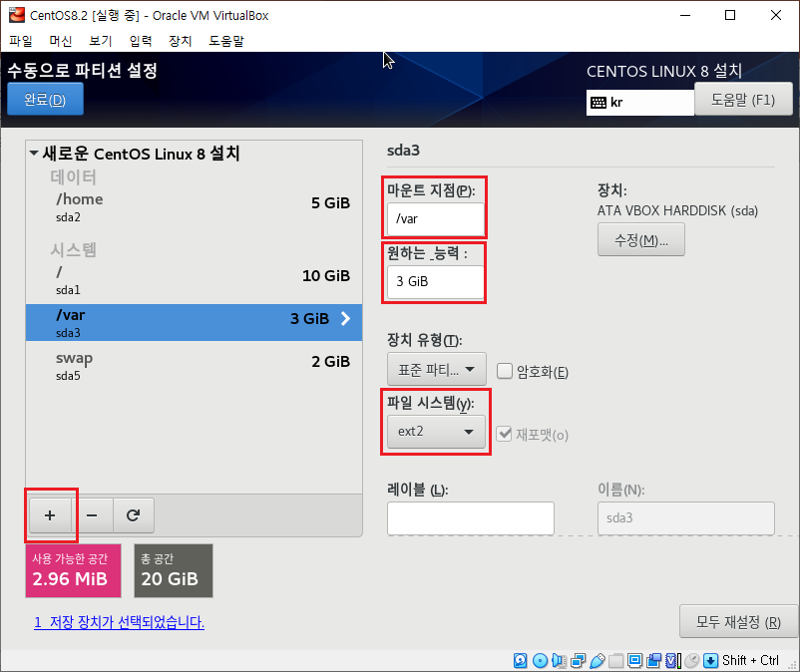Click the 시스템 category heading
The height and width of the screenshot is (672, 800).
pyautogui.click(x=73, y=250)
